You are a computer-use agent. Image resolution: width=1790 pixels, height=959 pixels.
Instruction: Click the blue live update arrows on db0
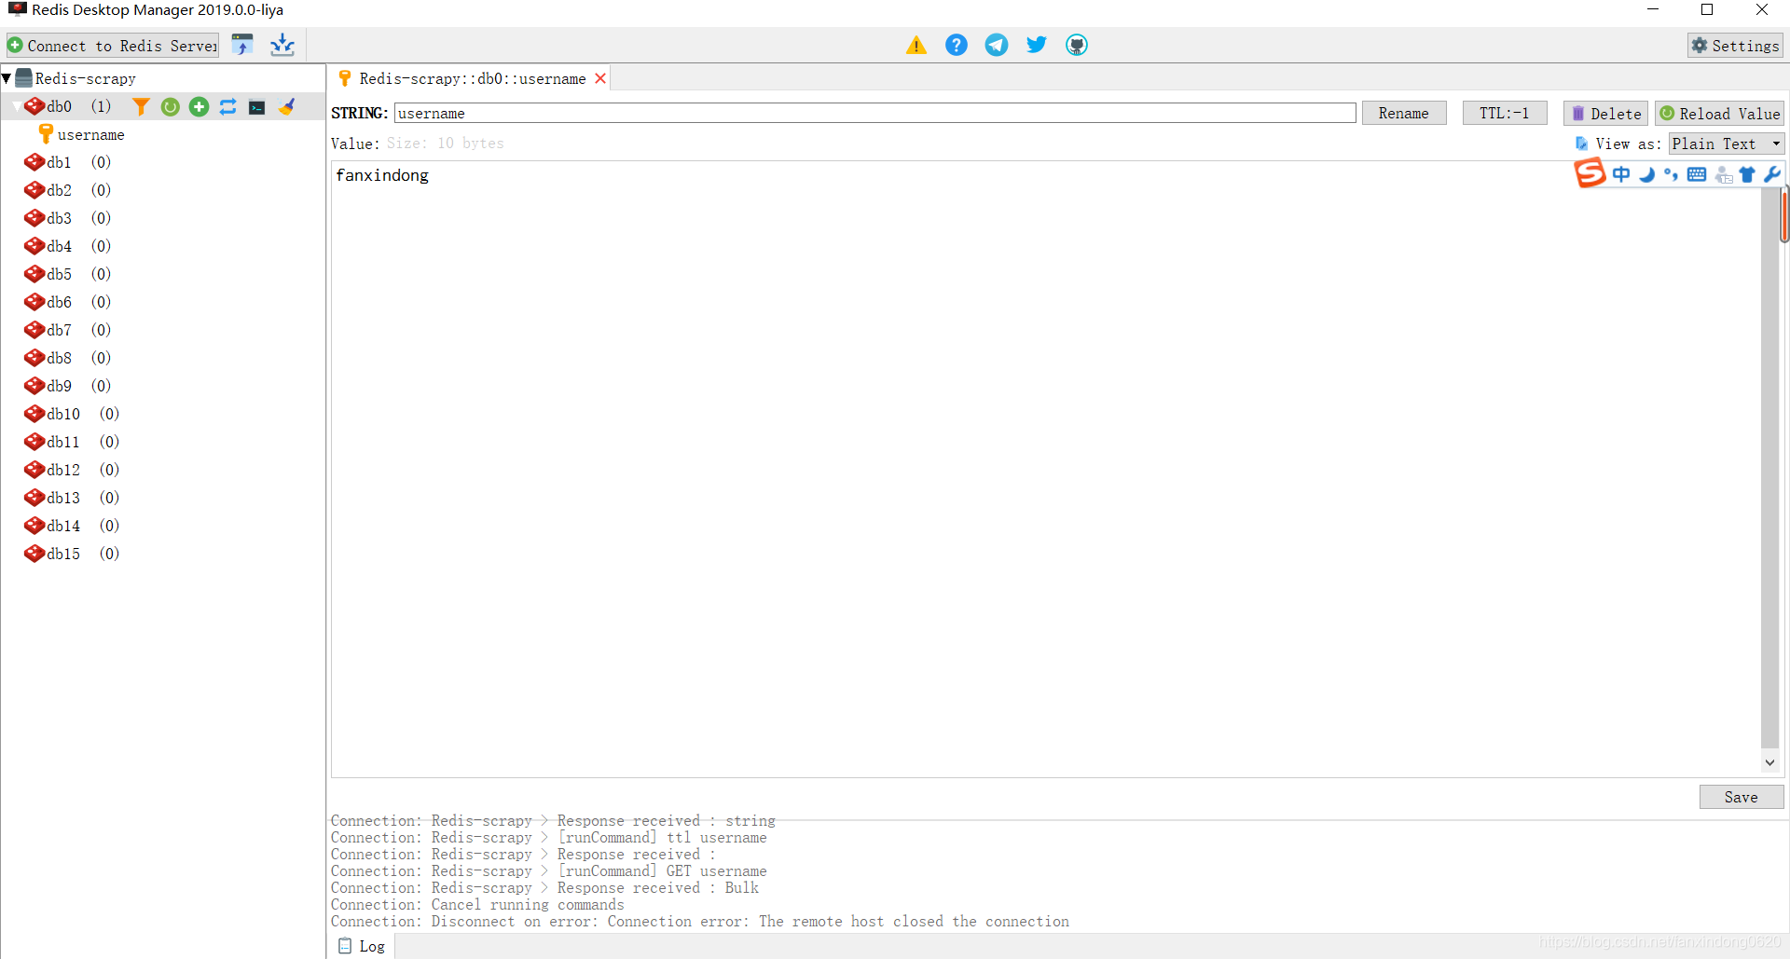(227, 107)
